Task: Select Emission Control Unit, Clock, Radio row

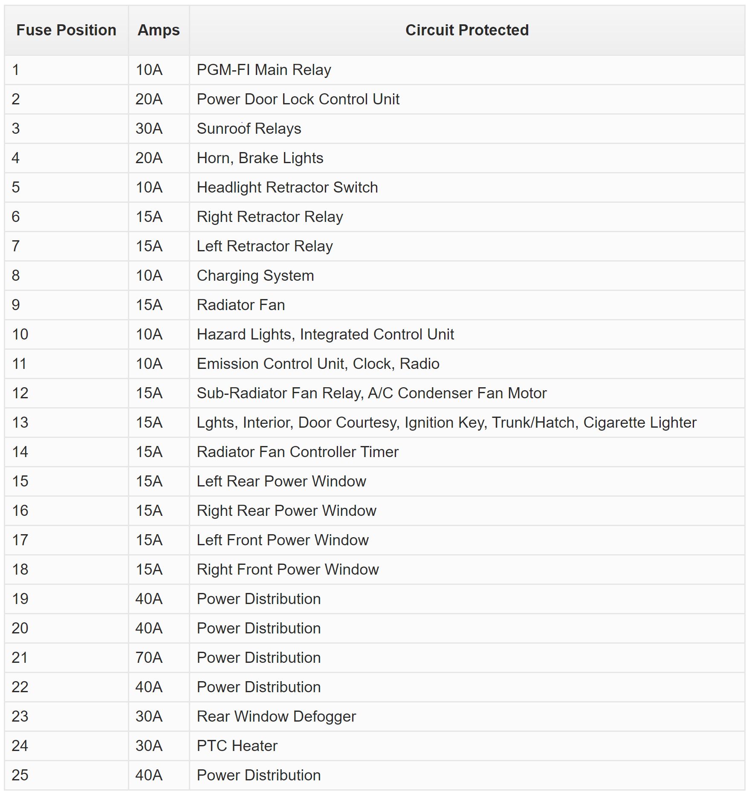Action: pyautogui.click(x=375, y=364)
